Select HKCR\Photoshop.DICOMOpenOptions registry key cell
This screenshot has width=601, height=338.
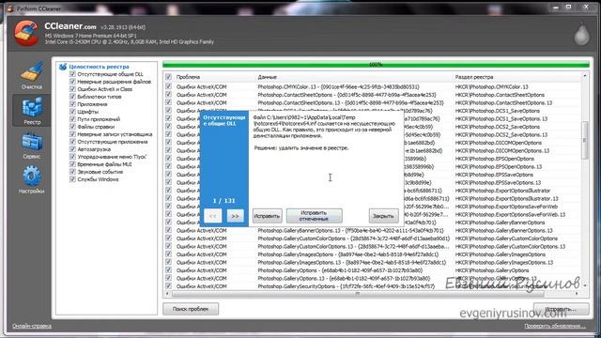(499, 143)
